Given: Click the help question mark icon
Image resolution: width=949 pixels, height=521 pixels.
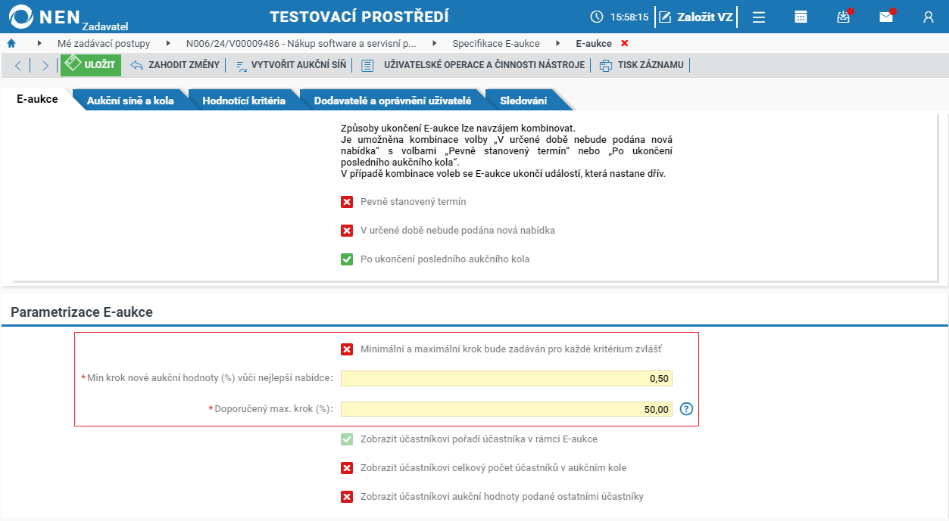Looking at the screenshot, I should 686,409.
